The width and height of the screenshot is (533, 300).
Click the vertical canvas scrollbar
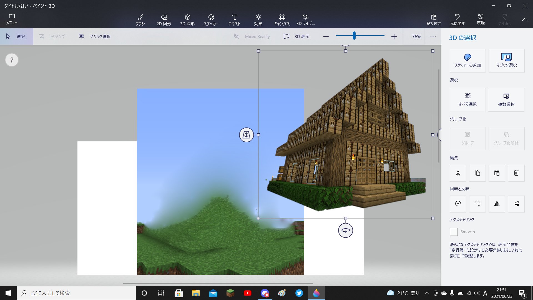tap(439, 116)
